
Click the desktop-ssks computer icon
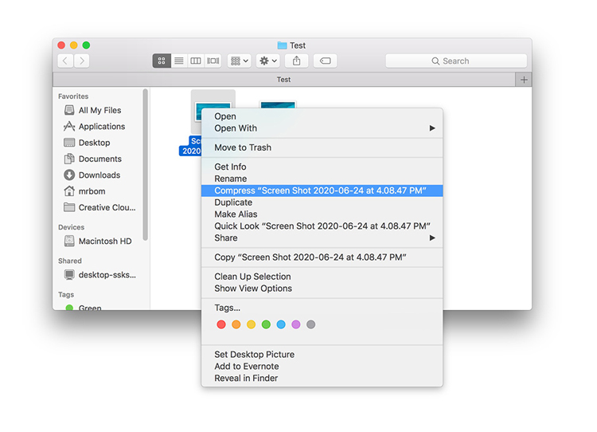pos(69,274)
